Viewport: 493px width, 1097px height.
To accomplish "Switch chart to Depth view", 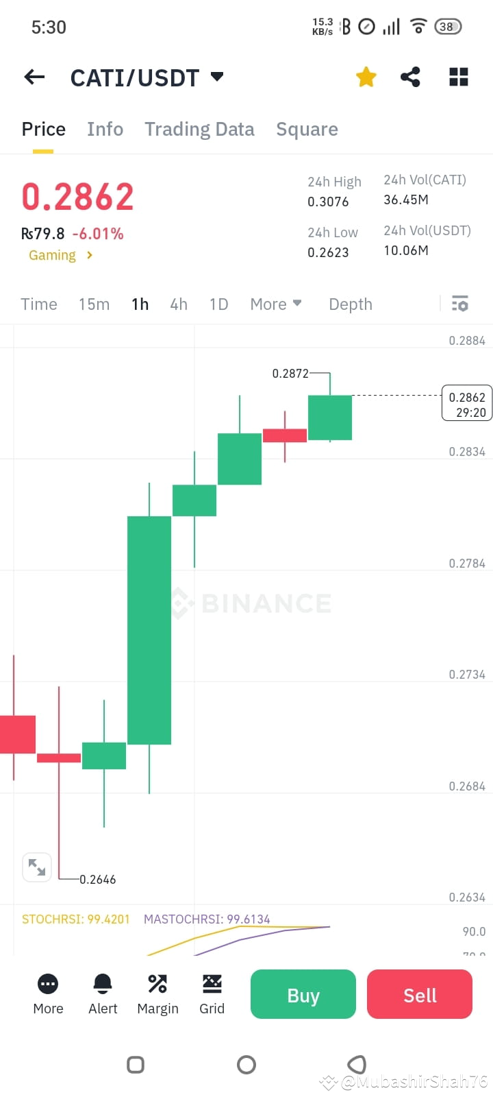I will click(x=350, y=304).
